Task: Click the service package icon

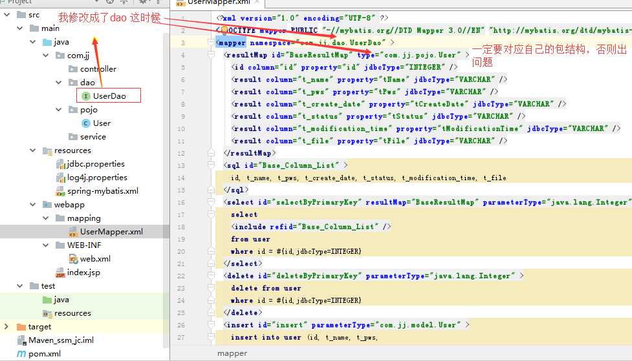Action: coord(73,136)
